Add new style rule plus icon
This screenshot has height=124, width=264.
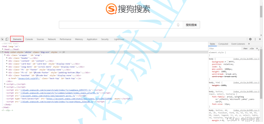point(257,48)
